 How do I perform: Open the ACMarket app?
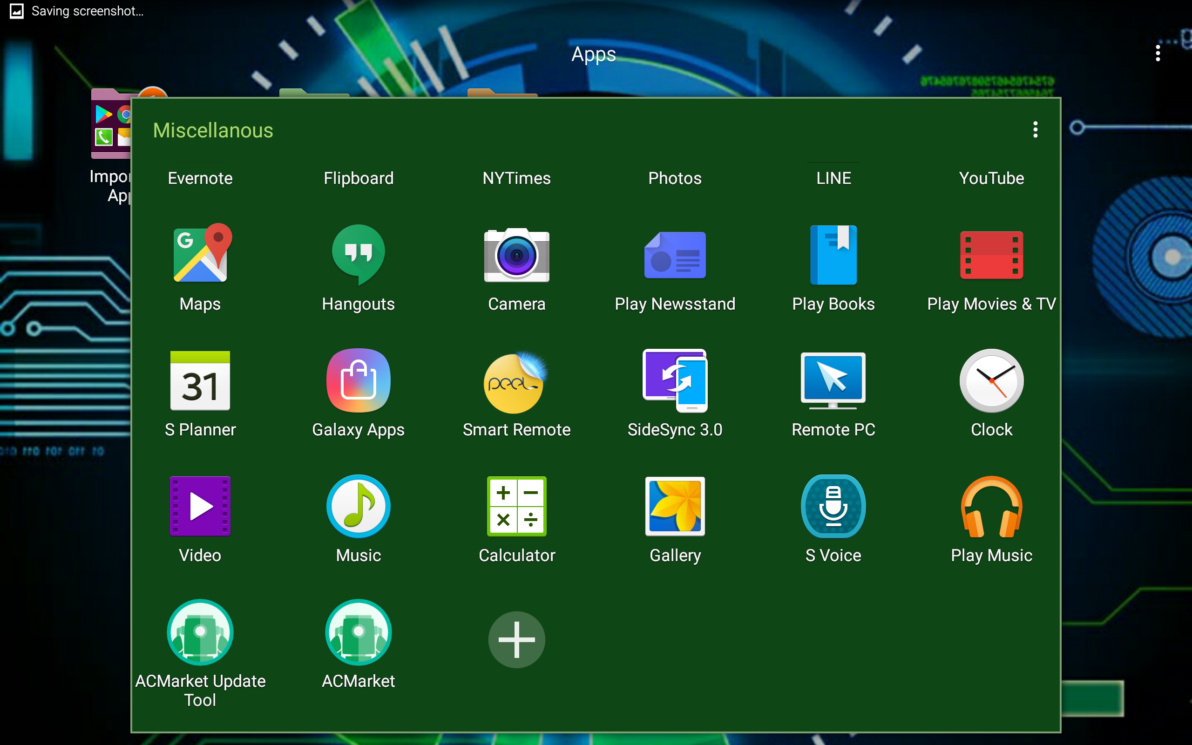click(x=358, y=632)
